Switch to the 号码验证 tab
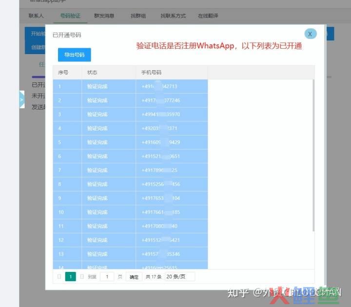This screenshot has height=307, width=351. [x=70, y=16]
